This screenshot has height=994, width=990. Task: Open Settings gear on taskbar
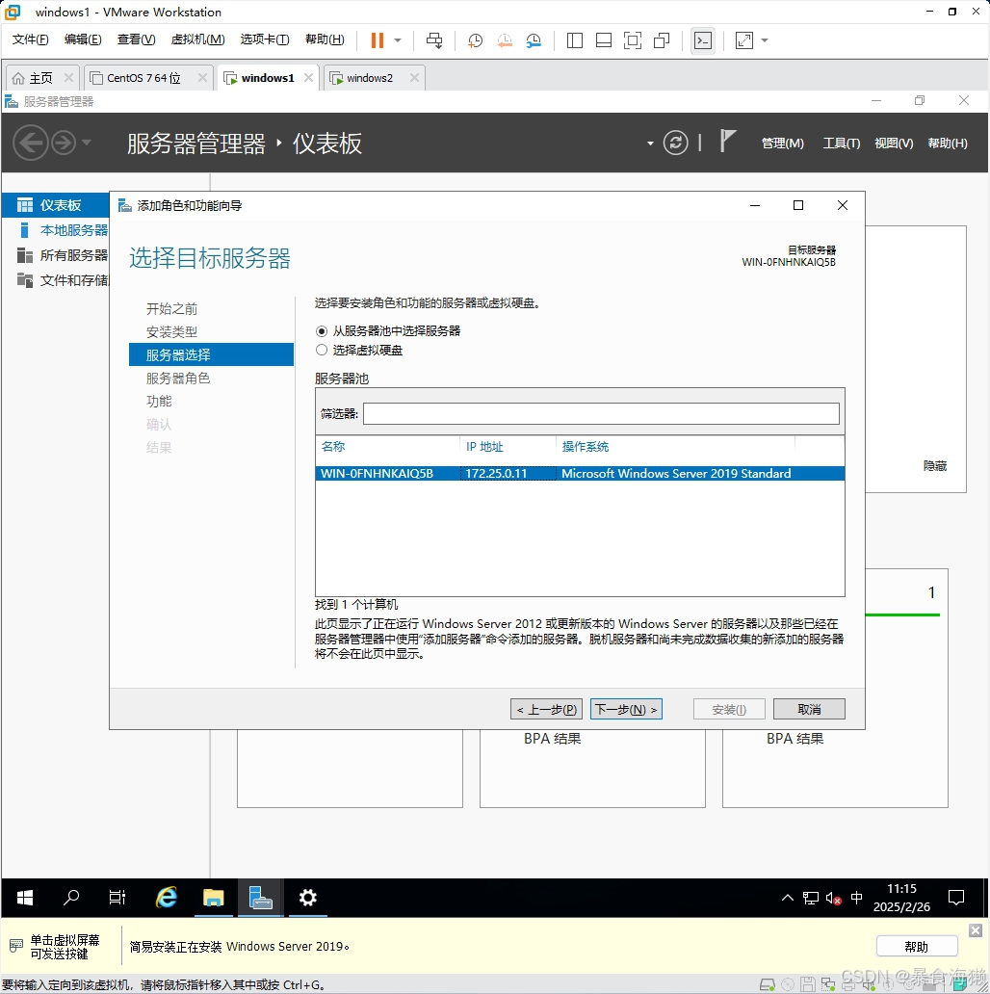click(308, 898)
